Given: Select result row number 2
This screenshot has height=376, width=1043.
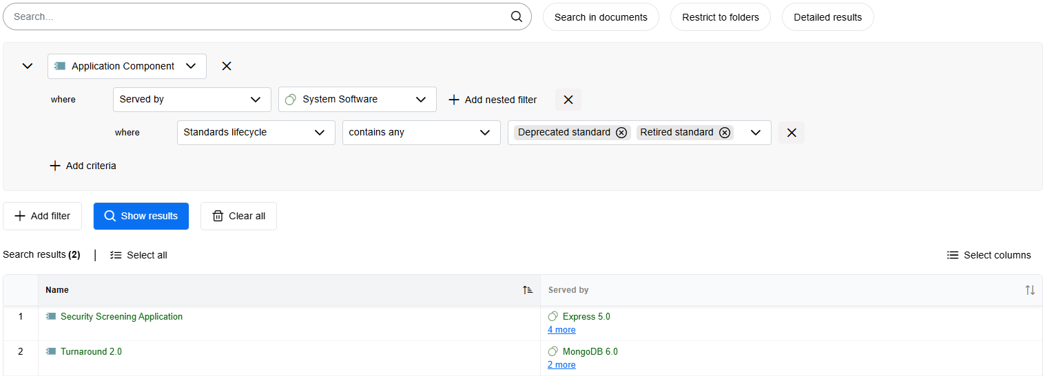Looking at the screenshot, I should click(21, 352).
